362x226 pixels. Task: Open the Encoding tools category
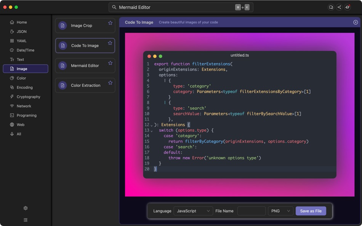(x=26, y=88)
